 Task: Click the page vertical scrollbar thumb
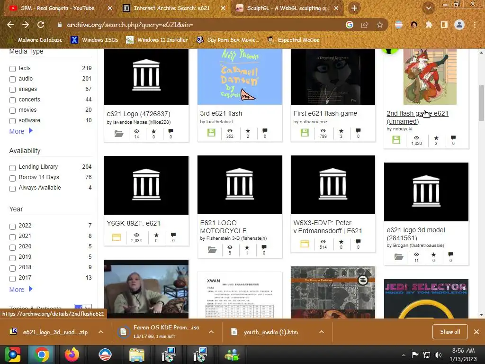pos(481,103)
